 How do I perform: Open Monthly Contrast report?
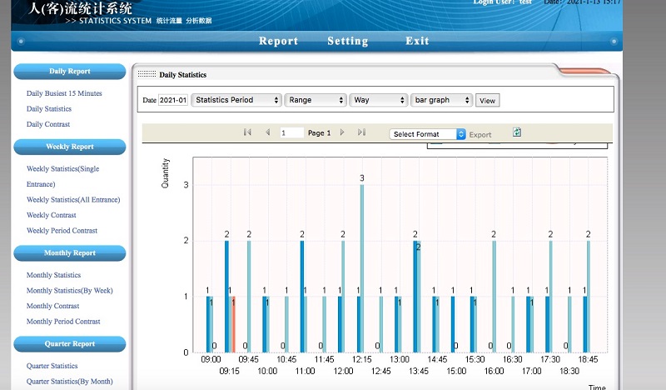[x=52, y=306]
